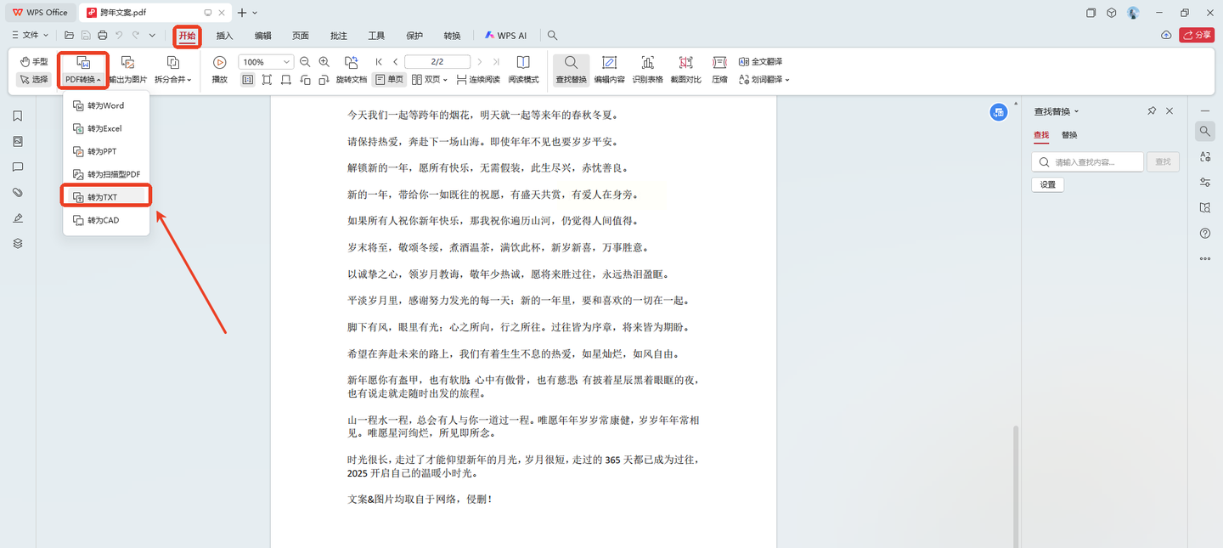Click the Settings (设置) button in find panel

[x=1047, y=184]
